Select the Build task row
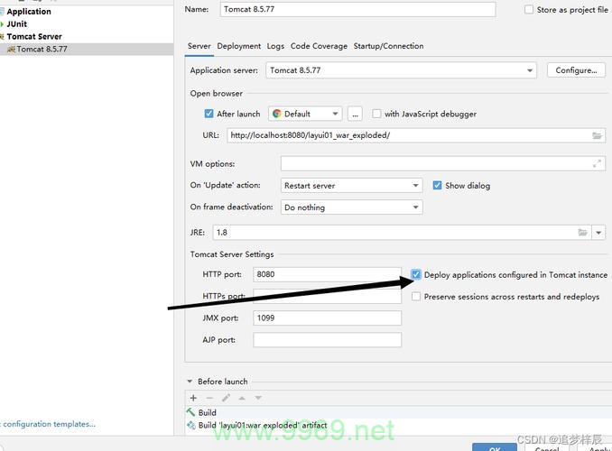Viewport: 612px width, 451px height. tap(398, 412)
